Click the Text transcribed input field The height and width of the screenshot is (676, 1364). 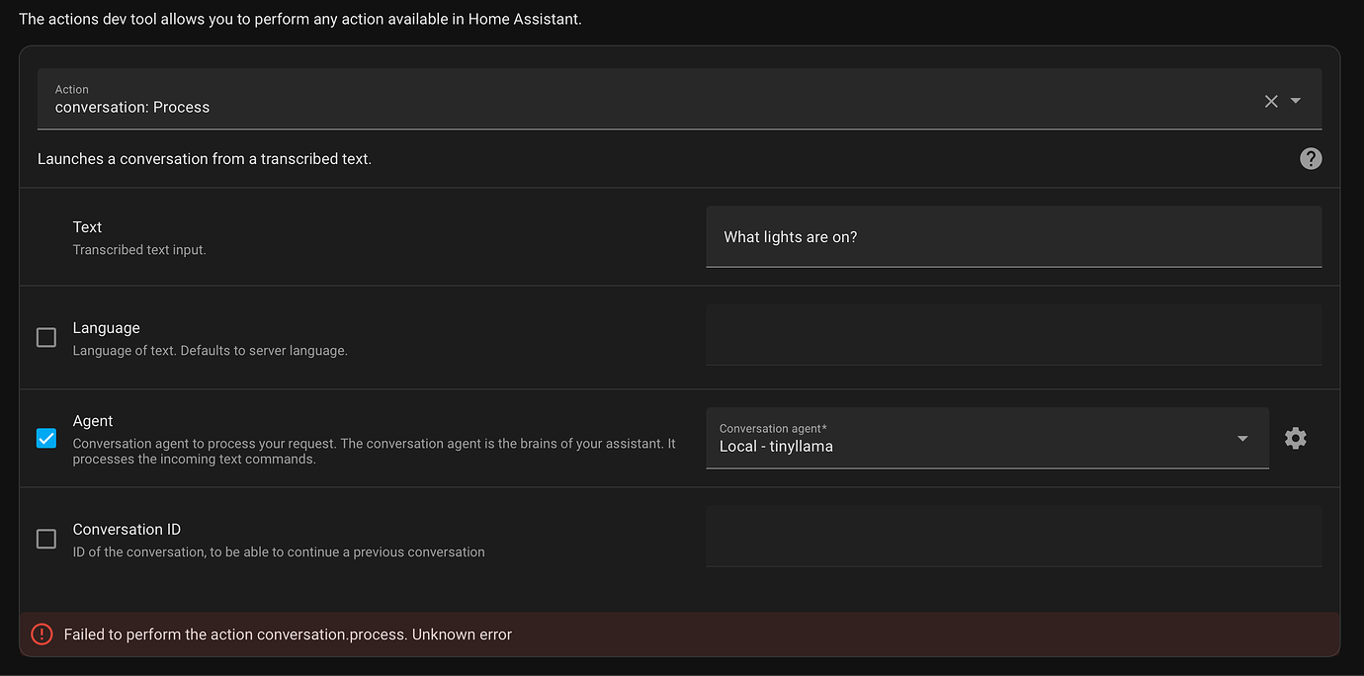tap(1013, 236)
